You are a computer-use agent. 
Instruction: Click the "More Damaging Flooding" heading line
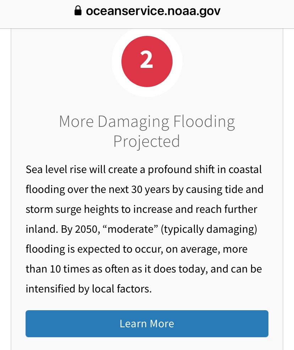147,122
